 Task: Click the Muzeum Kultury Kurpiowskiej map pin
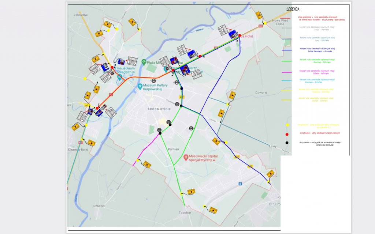140,87
